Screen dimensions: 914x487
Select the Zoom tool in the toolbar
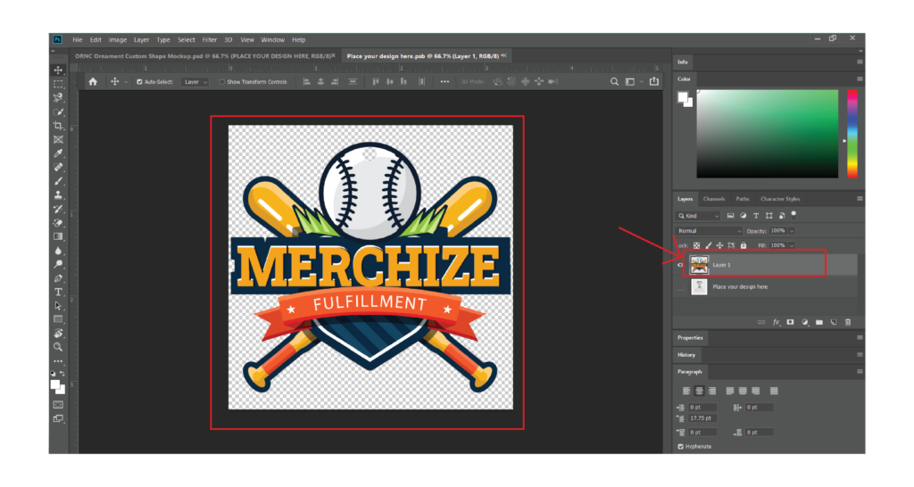[x=58, y=347]
